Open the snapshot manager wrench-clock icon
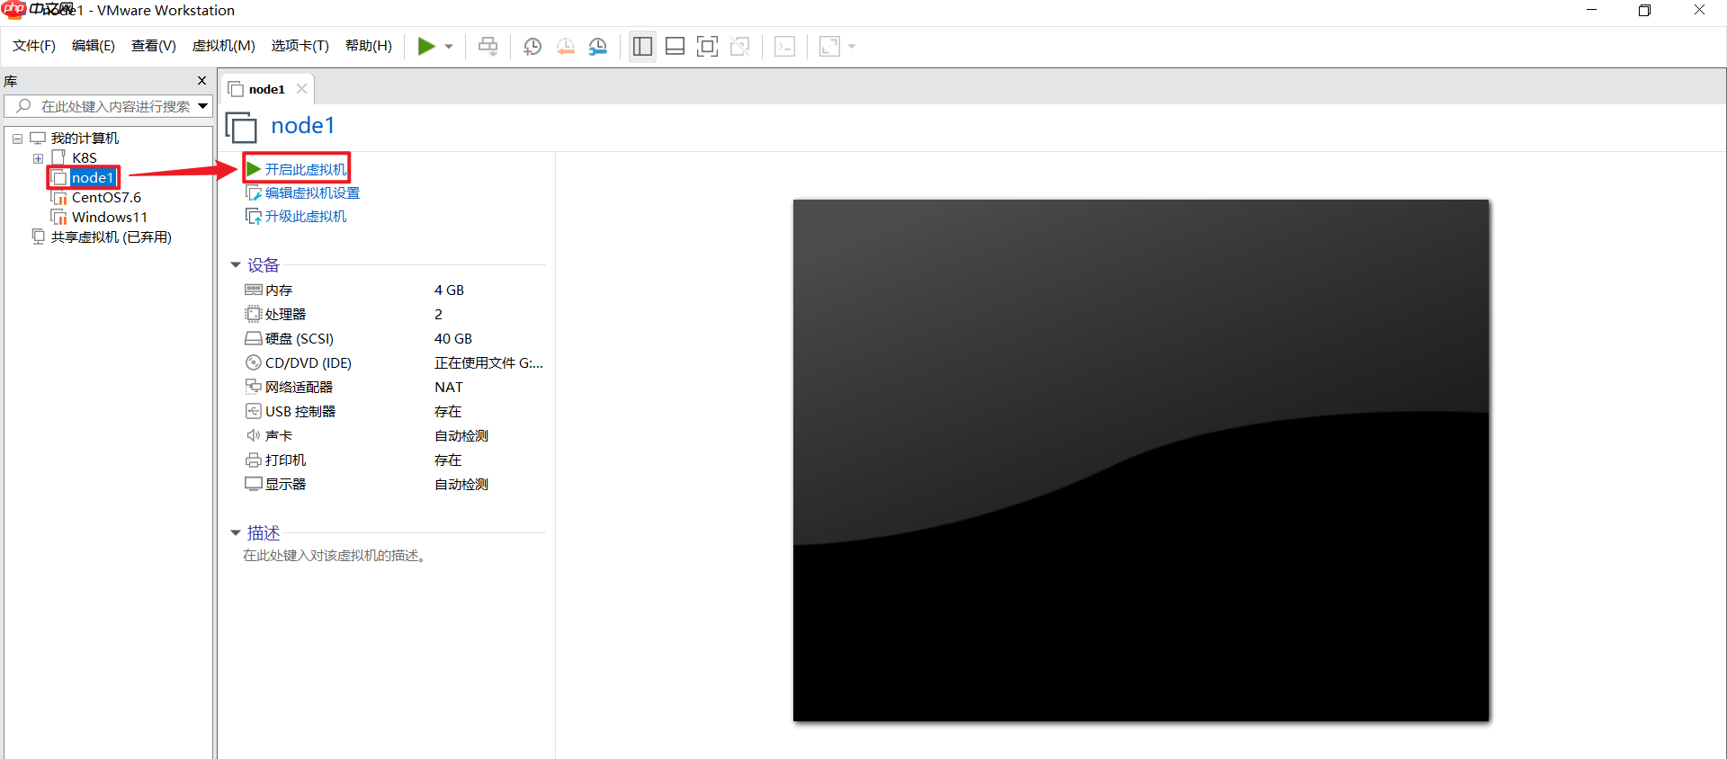 [598, 47]
